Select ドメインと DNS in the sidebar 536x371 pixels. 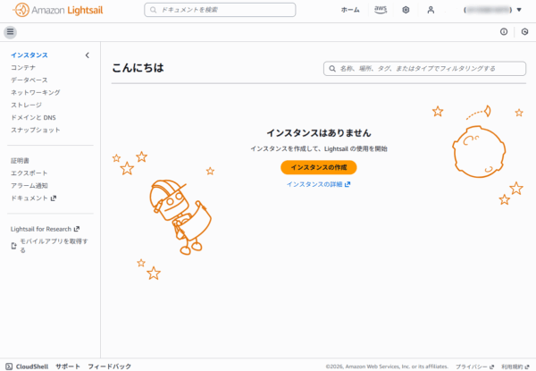click(x=34, y=117)
